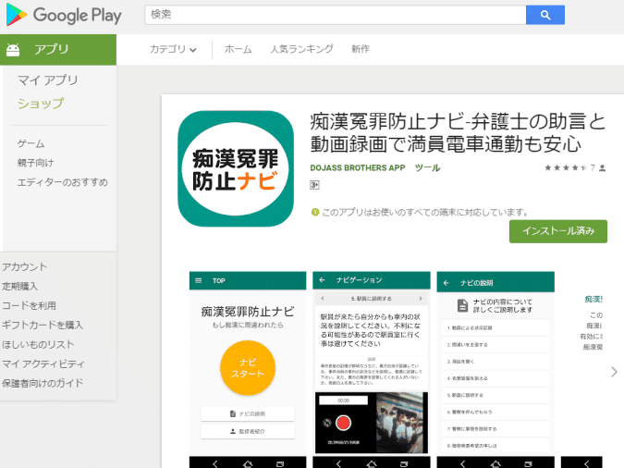Open the ゲーム category link
The image size is (624, 468).
click(x=31, y=143)
